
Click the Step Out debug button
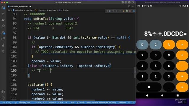coord(120,11)
